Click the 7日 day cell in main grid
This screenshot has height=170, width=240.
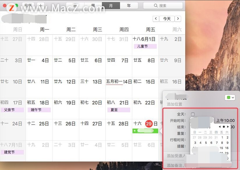[x=119, y=66]
